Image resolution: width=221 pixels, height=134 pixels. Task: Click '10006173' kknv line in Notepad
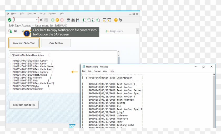point(112,122)
